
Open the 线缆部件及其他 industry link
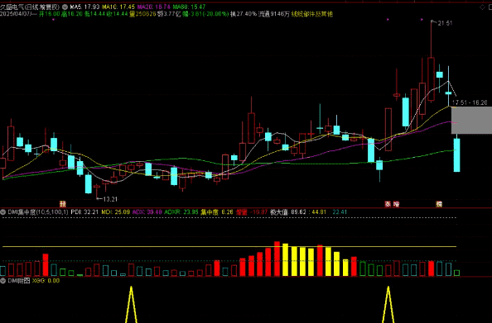tap(312, 14)
